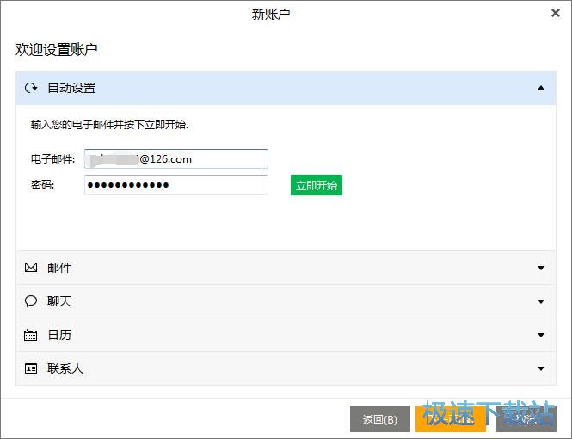The width and height of the screenshot is (572, 439).
Task: Click the Chat speech bubble icon
Action: [31, 301]
